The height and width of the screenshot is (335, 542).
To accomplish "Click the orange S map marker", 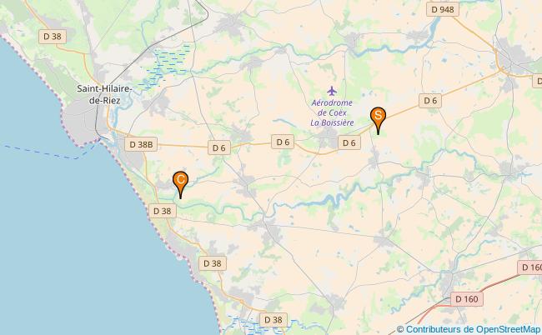I will tap(378, 120).
